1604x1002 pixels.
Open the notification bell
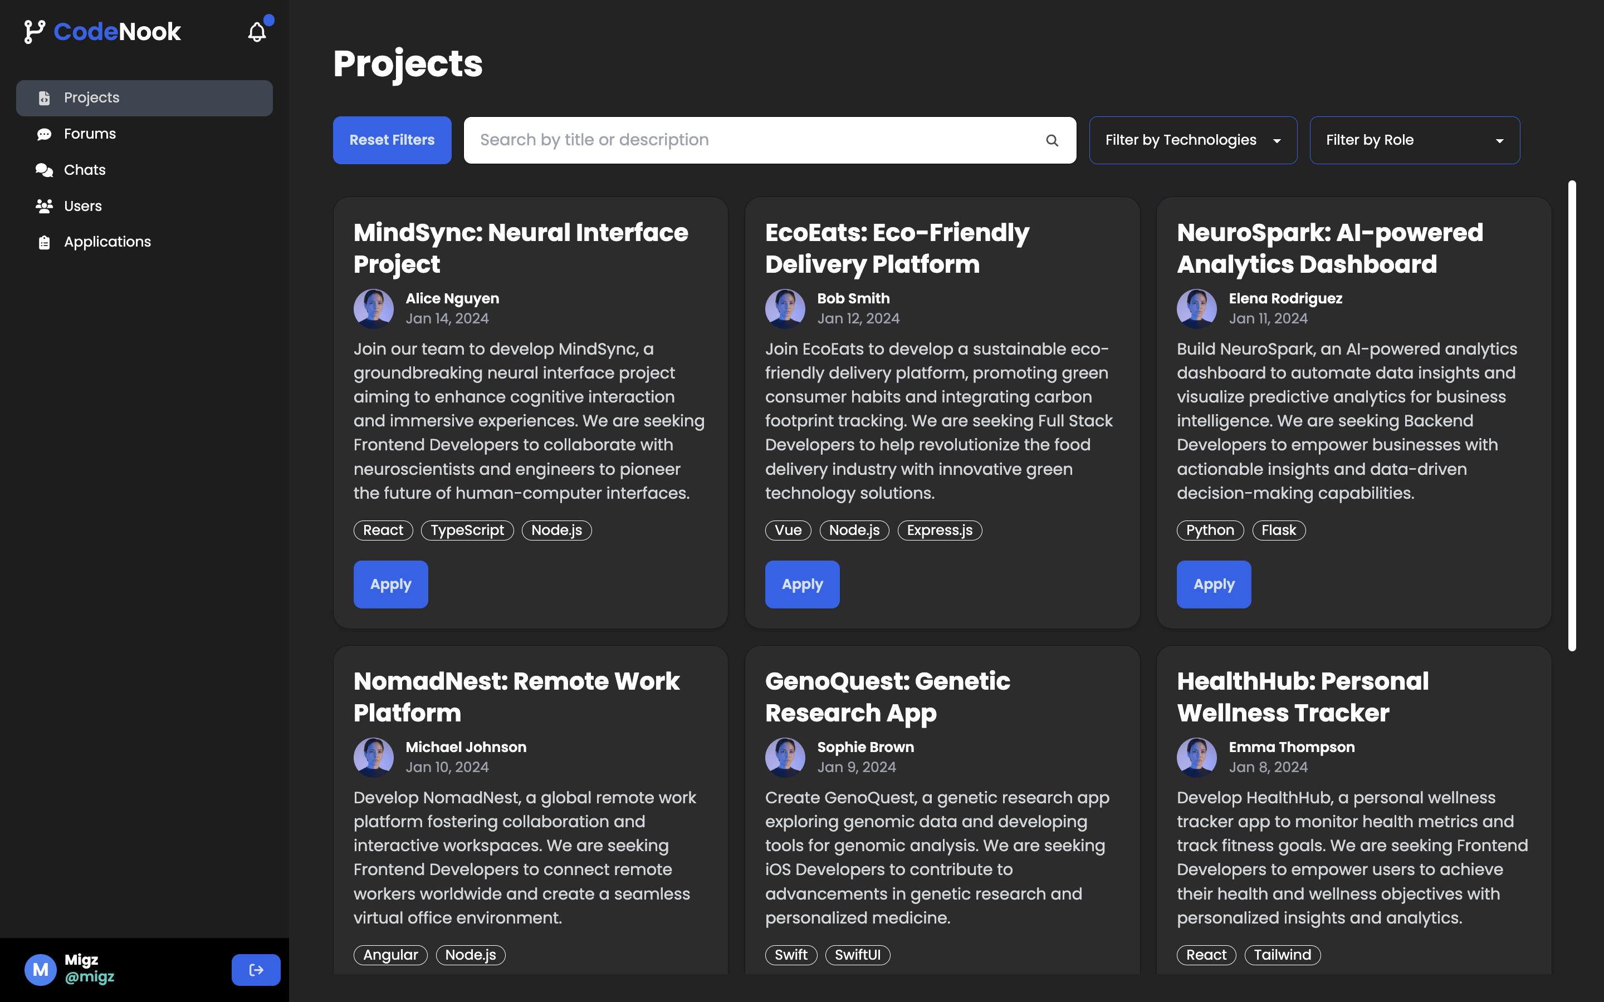pyautogui.click(x=257, y=31)
